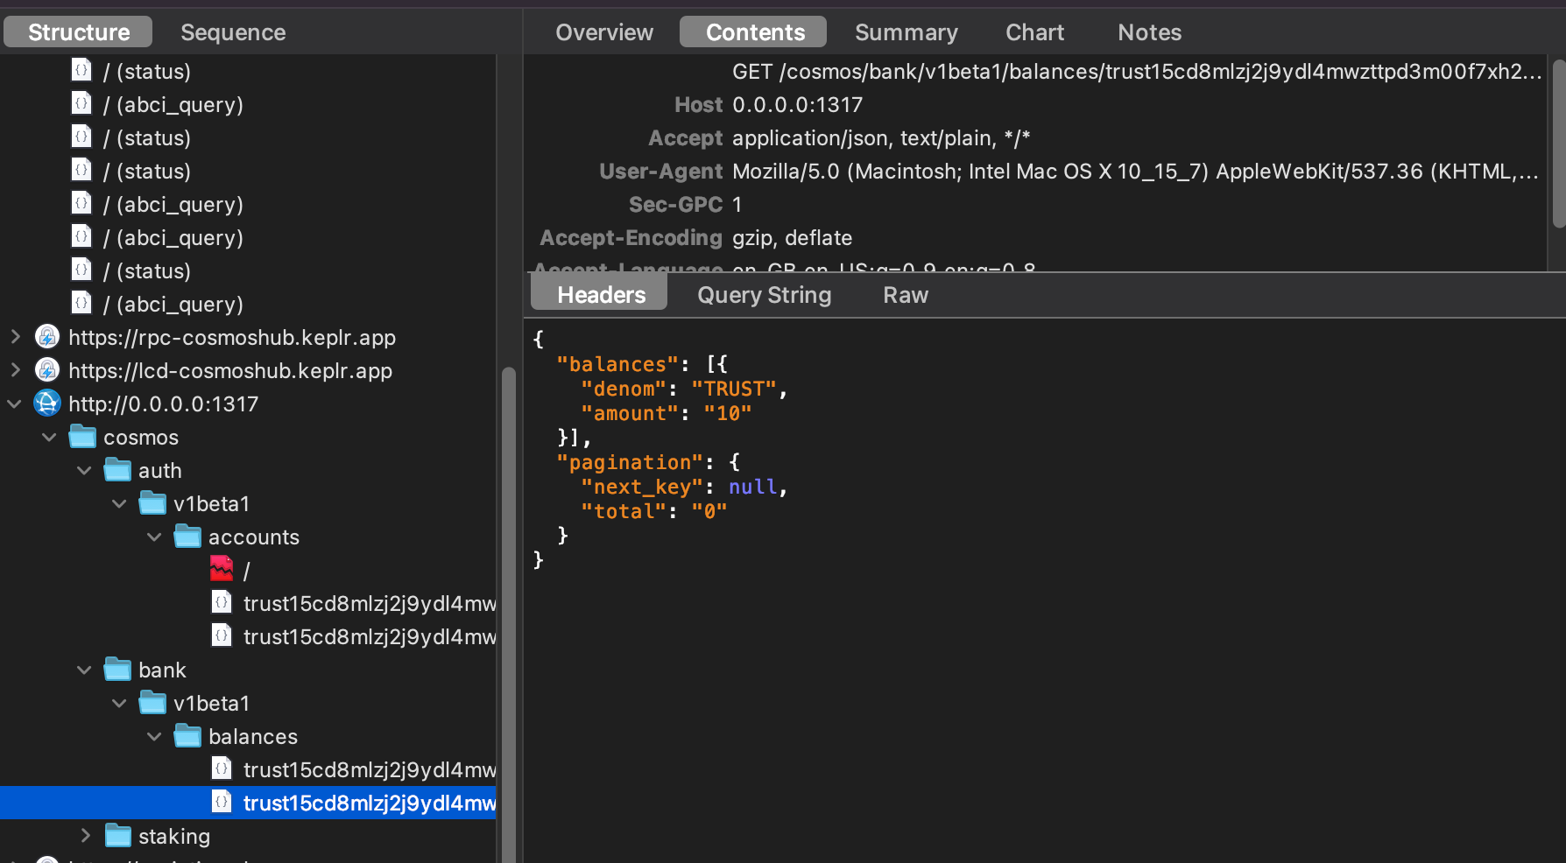
Task: Open the Chart tab
Action: point(1034,32)
